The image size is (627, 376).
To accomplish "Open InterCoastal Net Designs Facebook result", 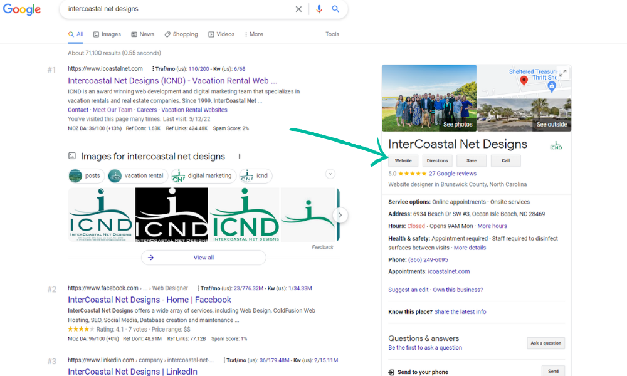I will pyautogui.click(x=150, y=300).
